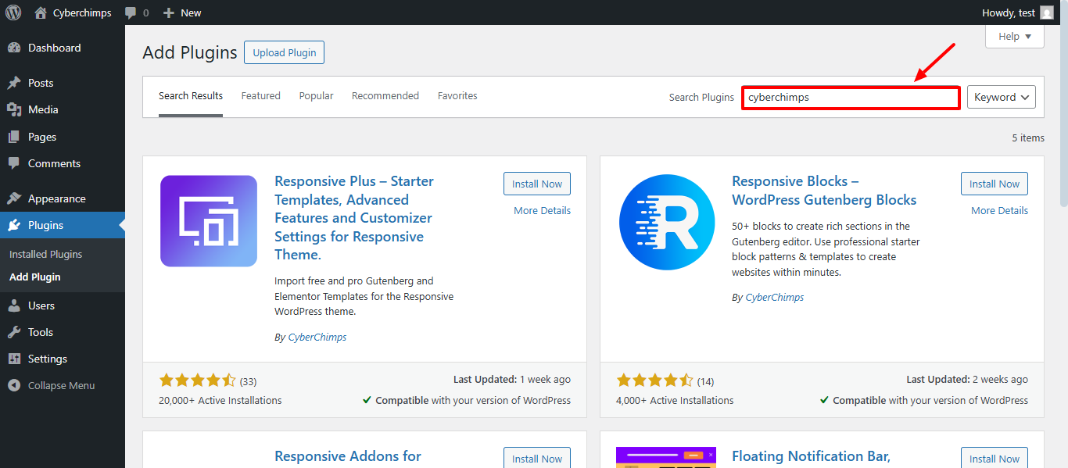The height and width of the screenshot is (468, 1068).
Task: Open the Responsive Addons plugin title link
Action: point(348,456)
